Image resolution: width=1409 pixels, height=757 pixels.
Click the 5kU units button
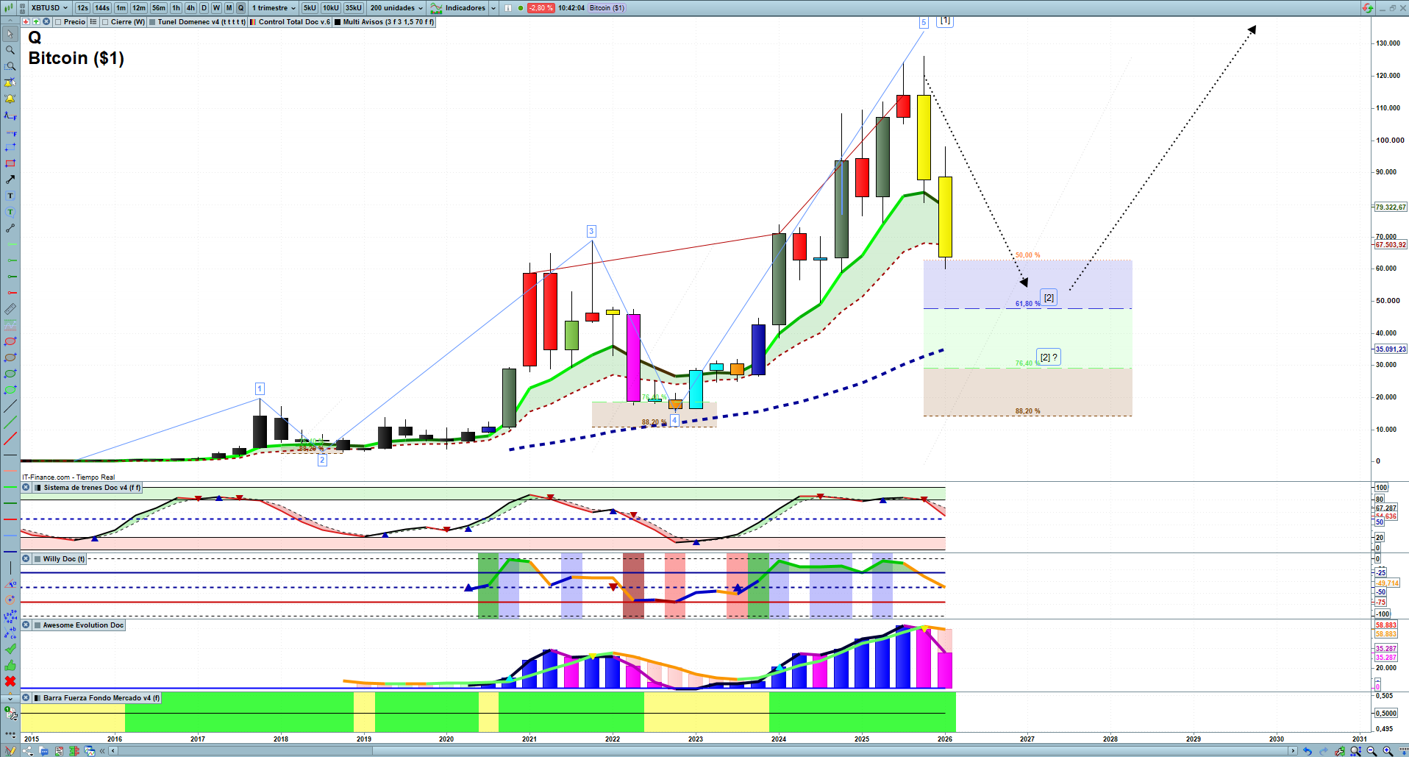[x=310, y=8]
